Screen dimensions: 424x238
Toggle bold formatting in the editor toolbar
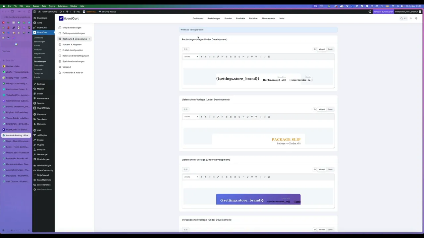[201, 57]
